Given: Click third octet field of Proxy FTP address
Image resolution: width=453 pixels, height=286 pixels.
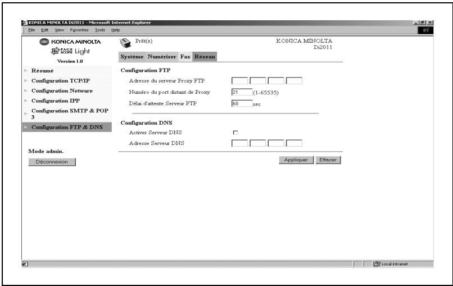Looking at the screenshot, I should tap(276, 80).
